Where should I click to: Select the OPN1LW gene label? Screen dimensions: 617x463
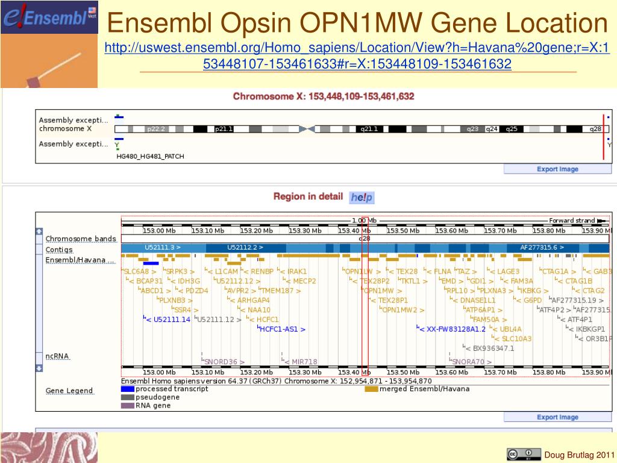[x=362, y=271]
